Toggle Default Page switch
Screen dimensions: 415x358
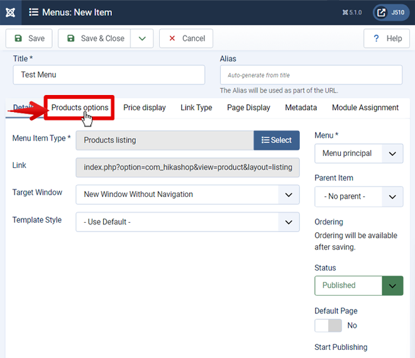point(328,325)
